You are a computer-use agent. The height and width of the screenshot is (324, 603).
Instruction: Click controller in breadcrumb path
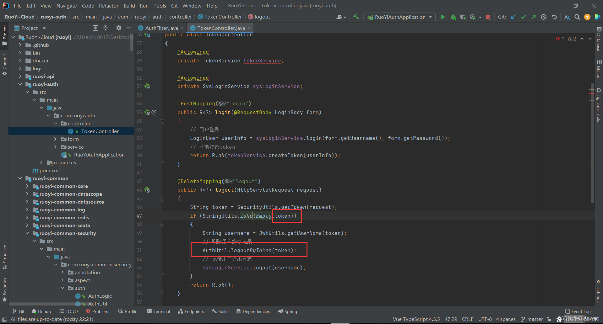pyautogui.click(x=180, y=17)
